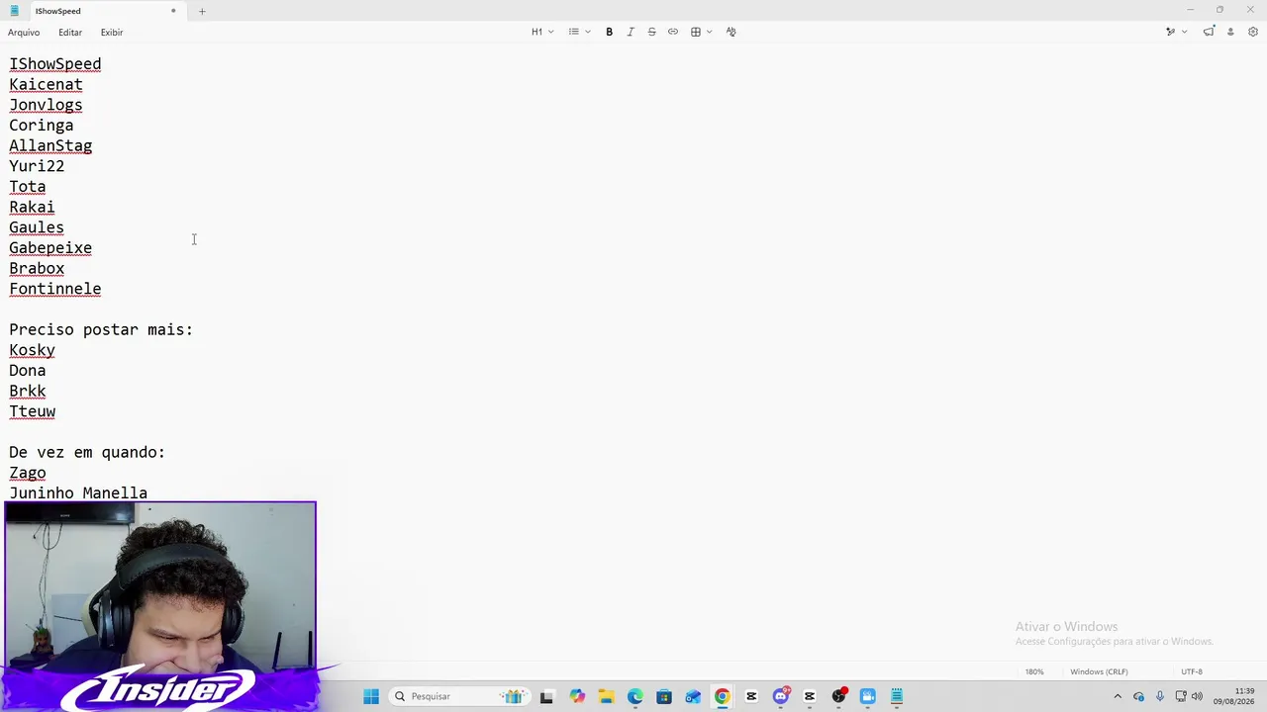Click the word Kosky
Screen dimensions: 1267x712
tap(32, 350)
